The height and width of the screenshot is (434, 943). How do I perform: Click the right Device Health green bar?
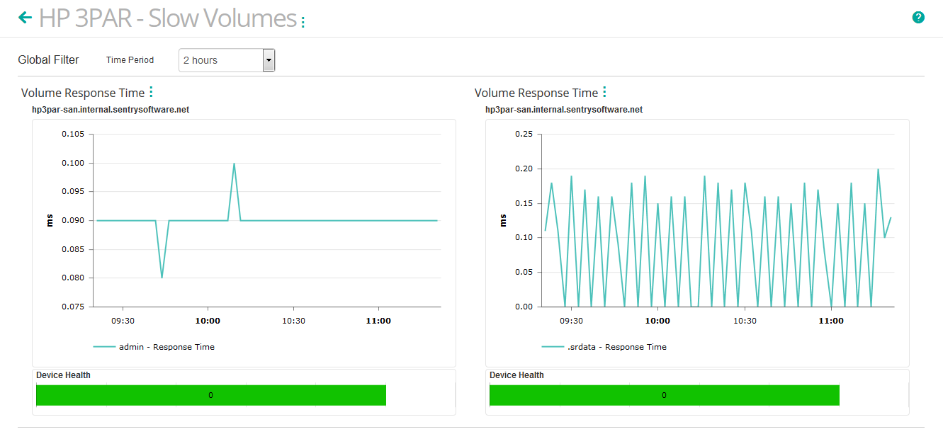pyautogui.click(x=663, y=395)
